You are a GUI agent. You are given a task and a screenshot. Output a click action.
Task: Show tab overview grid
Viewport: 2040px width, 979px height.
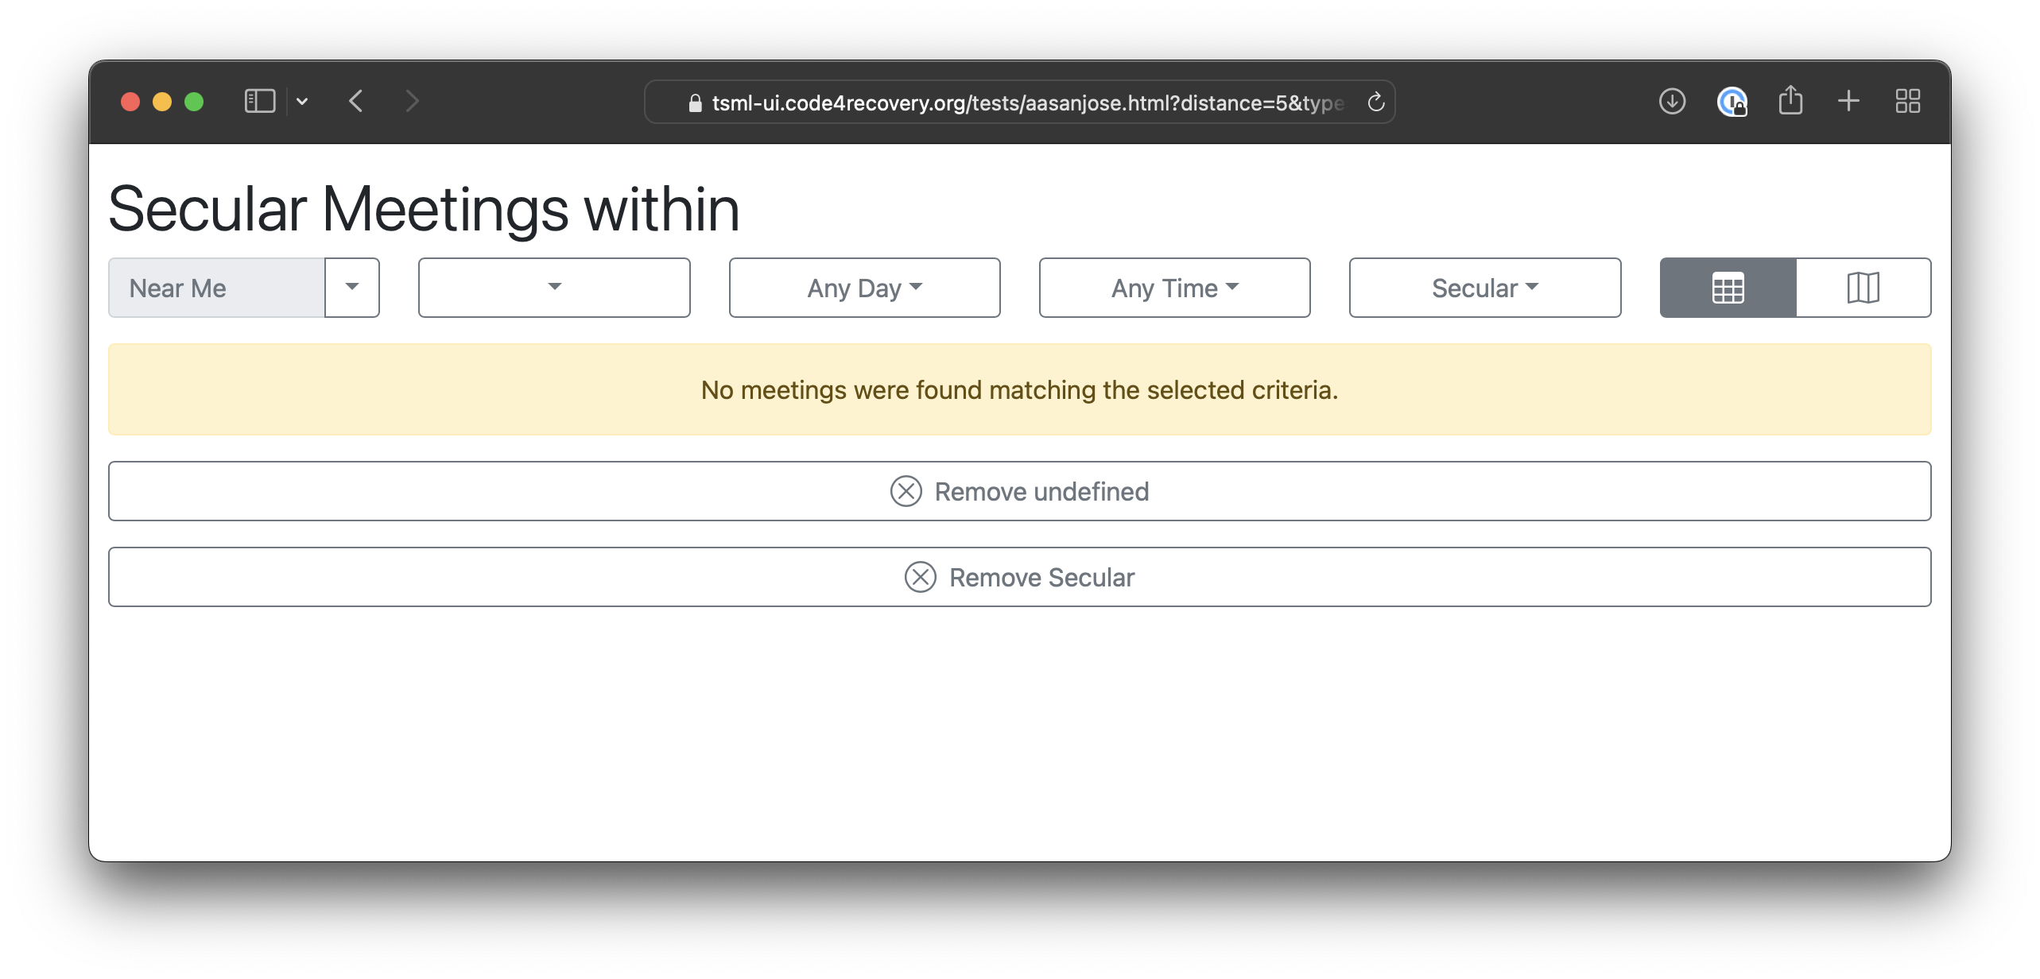point(1907,102)
